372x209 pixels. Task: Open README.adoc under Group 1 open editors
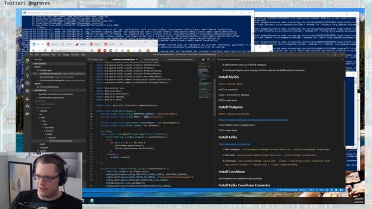[45, 70]
